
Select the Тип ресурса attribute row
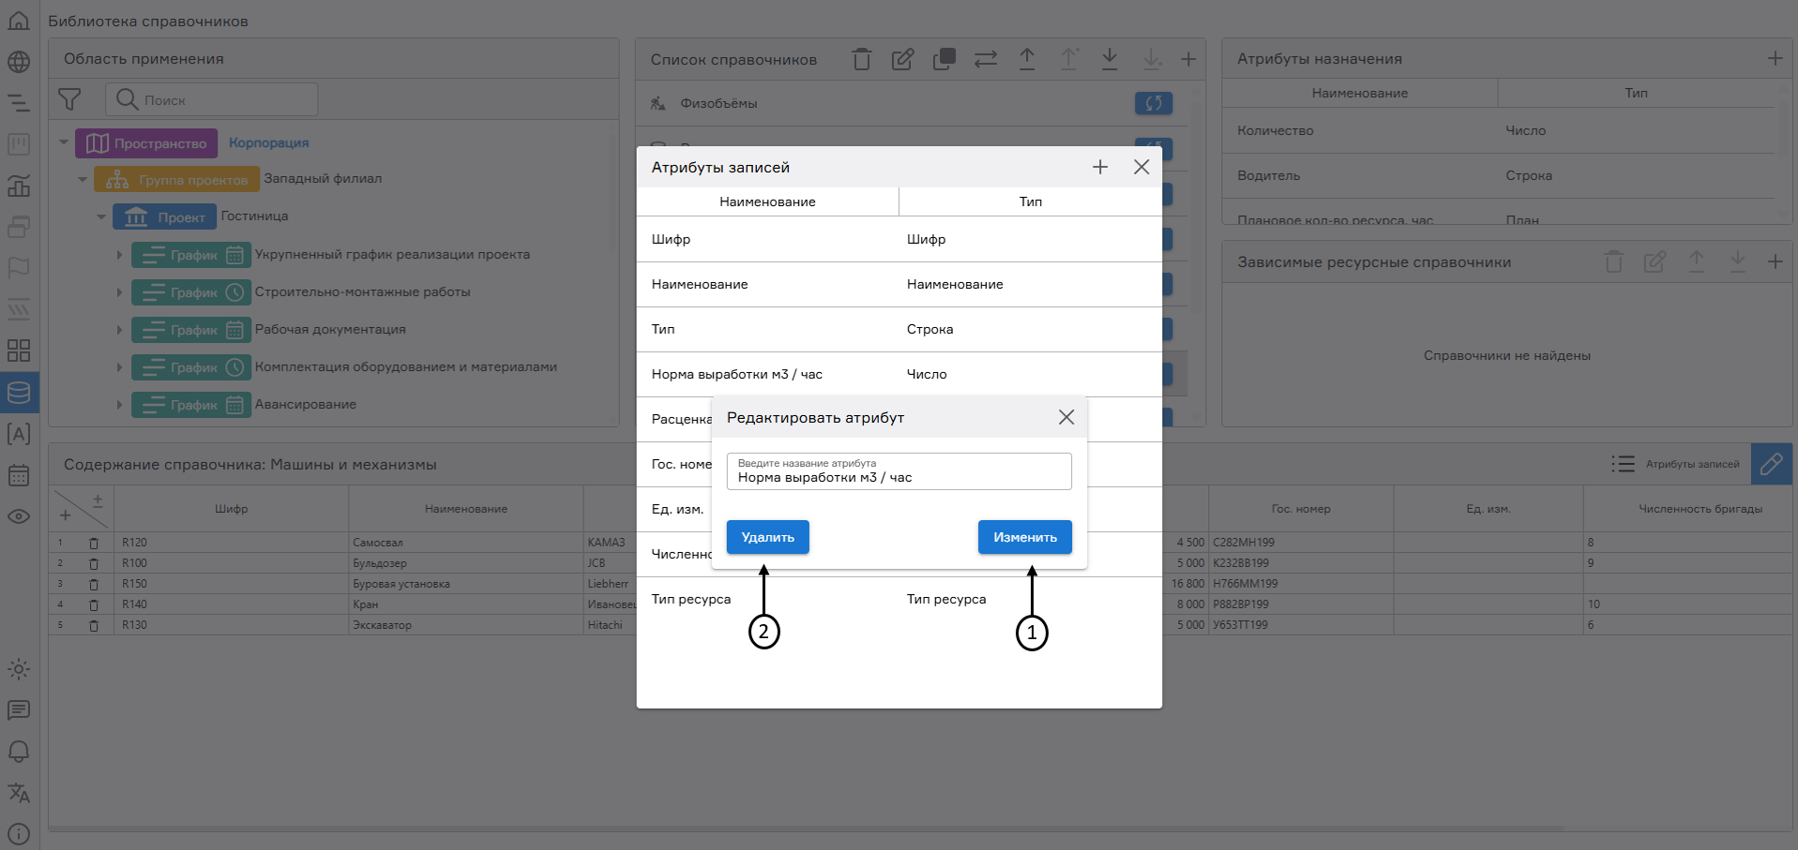(899, 599)
